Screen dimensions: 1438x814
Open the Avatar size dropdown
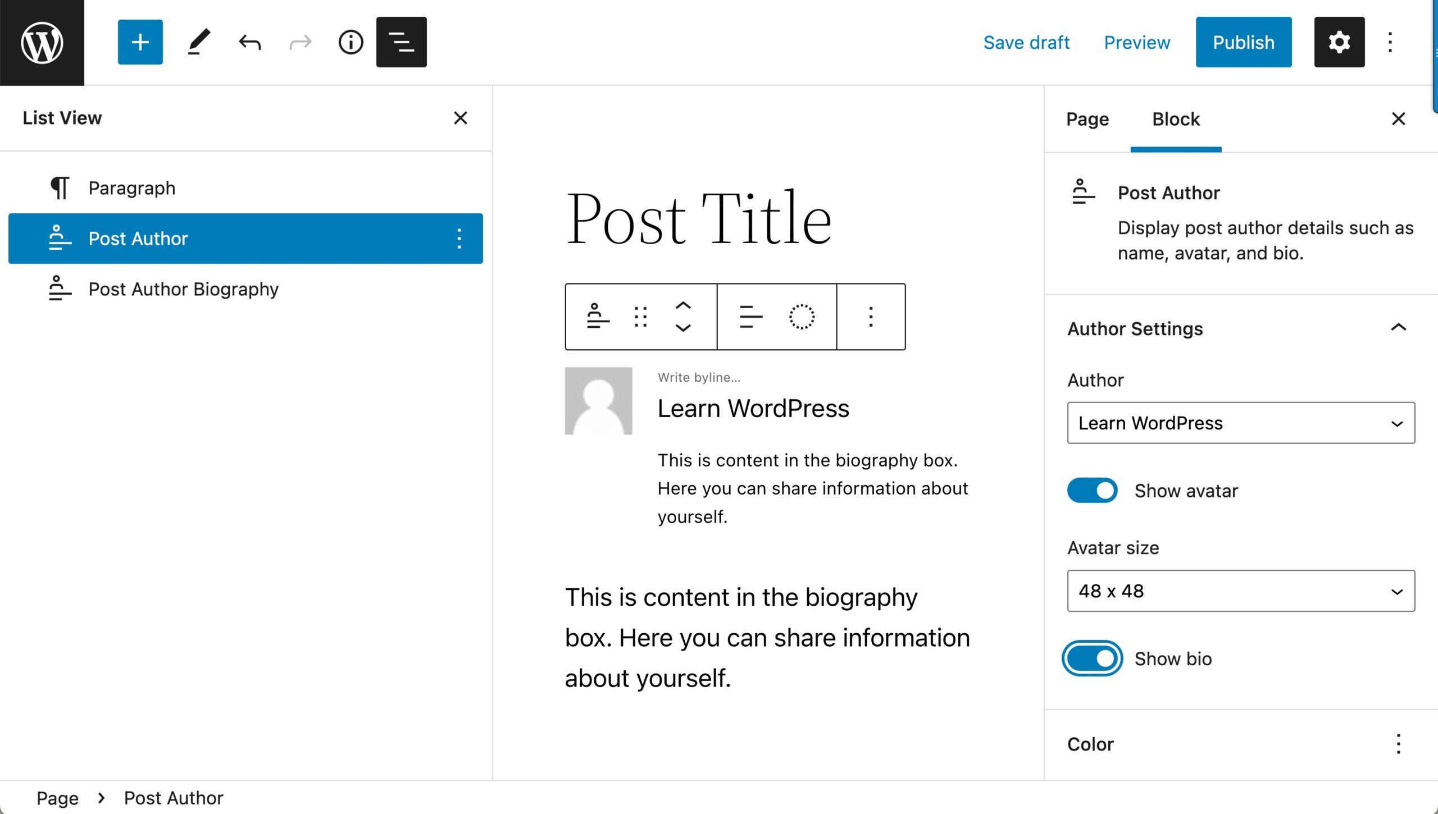1240,591
